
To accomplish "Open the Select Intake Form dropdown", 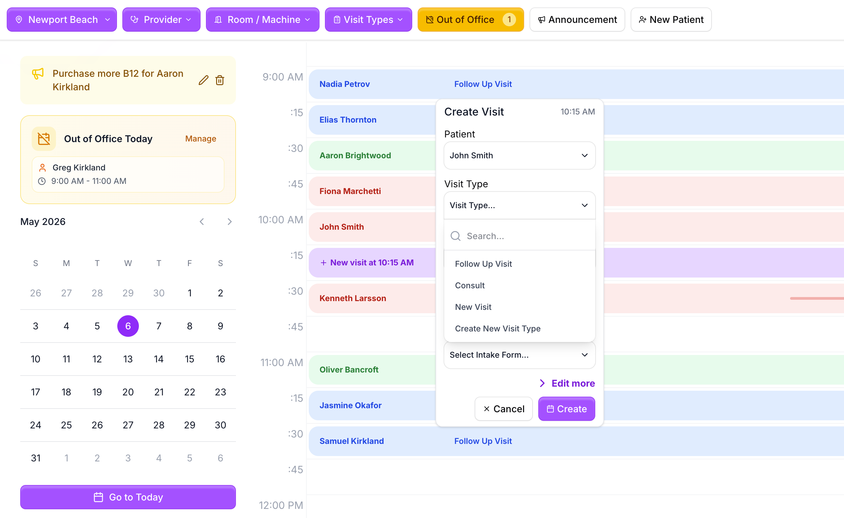I will click(520, 355).
